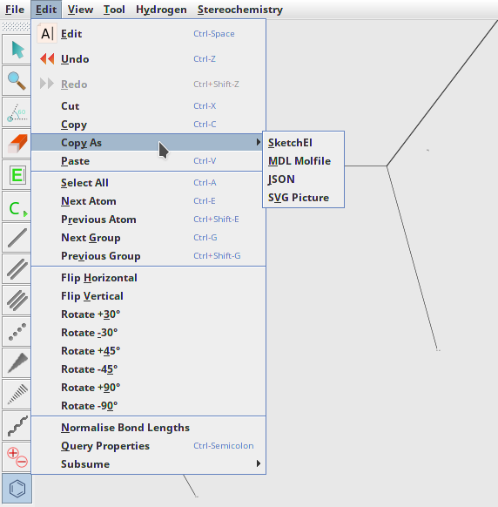Select the eraser tool
The height and width of the screenshot is (507, 498).
[17, 144]
